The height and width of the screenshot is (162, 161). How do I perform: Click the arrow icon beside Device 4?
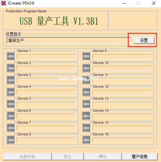[x=10, y=92]
